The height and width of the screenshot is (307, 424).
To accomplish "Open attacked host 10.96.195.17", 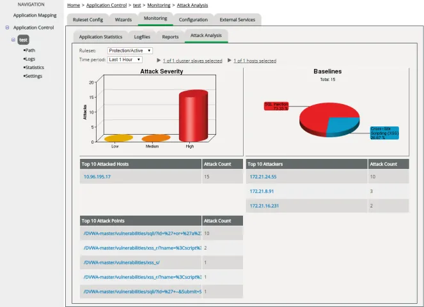I will click(97, 177).
